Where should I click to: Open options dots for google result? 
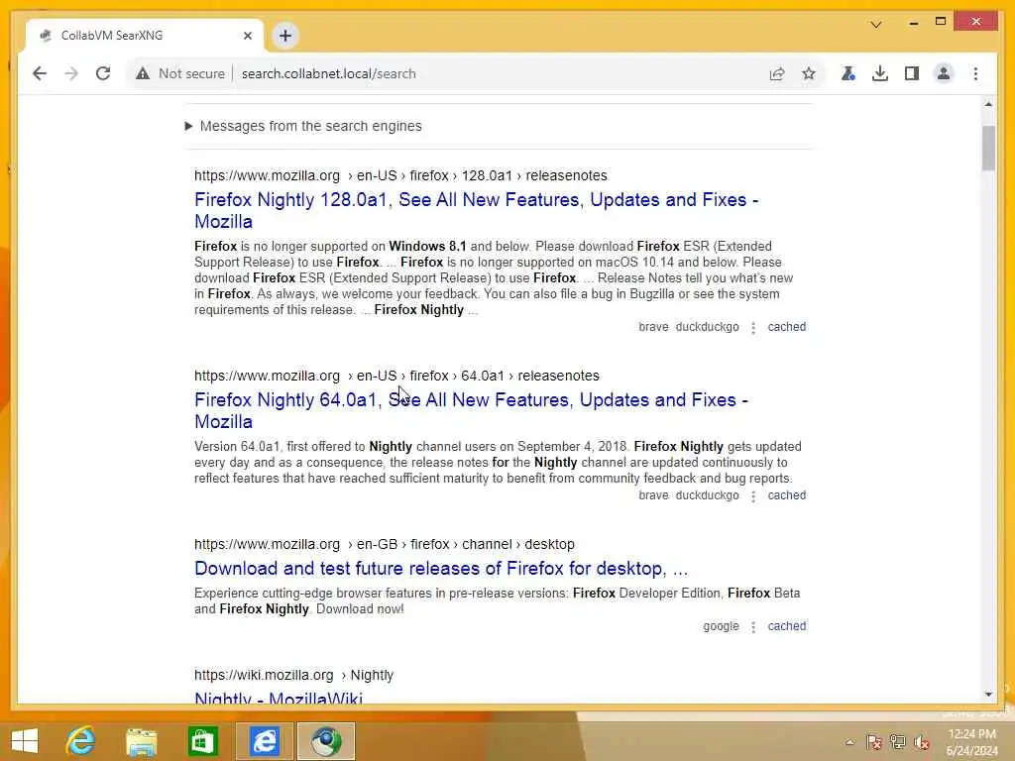[x=753, y=626]
